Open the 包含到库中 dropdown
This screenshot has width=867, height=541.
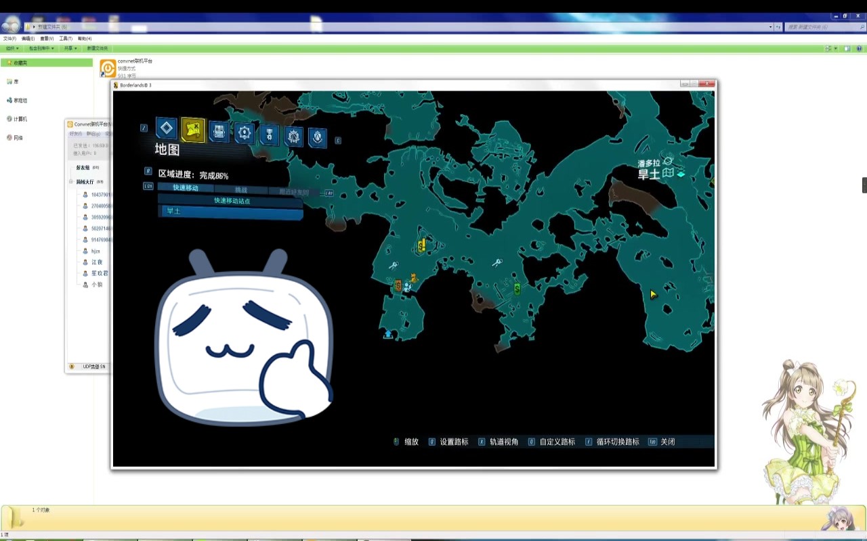pyautogui.click(x=41, y=49)
